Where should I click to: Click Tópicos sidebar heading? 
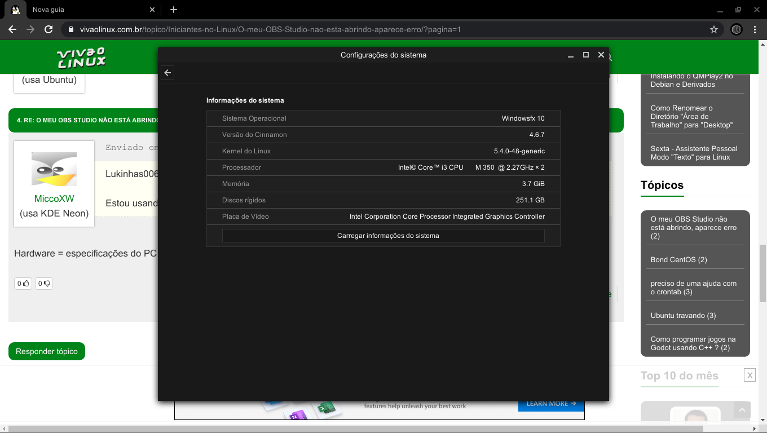click(x=662, y=185)
